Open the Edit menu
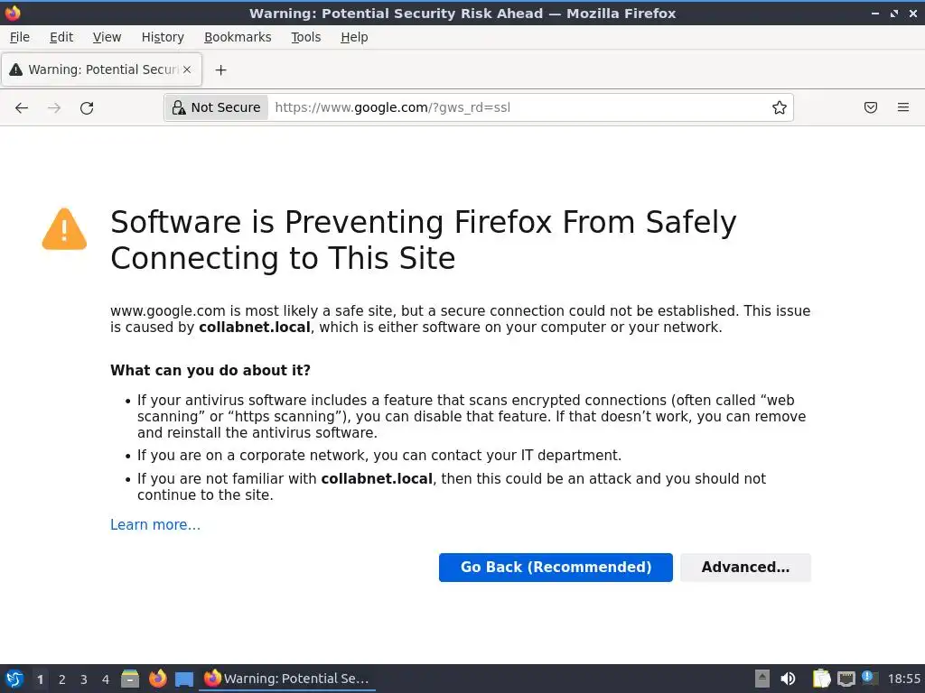Screen dimensions: 925x693 coord(61,37)
